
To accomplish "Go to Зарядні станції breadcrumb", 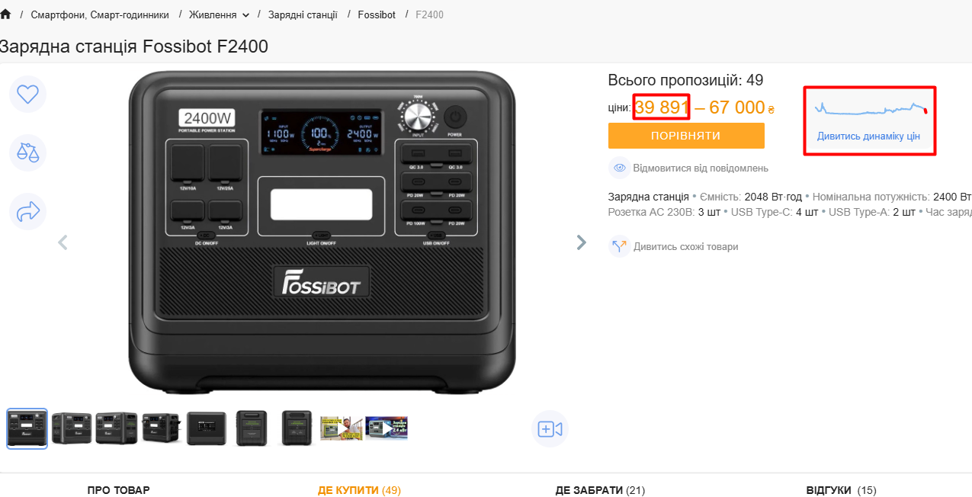I will click(303, 14).
